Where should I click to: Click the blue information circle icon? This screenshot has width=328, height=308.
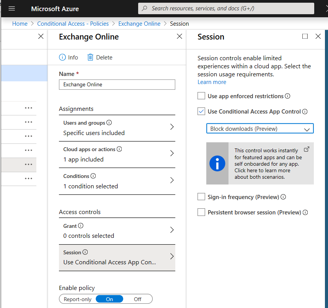tap(217, 163)
